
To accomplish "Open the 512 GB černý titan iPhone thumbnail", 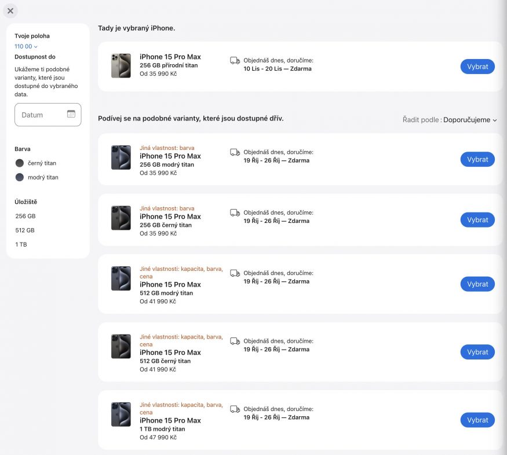I will (121, 346).
